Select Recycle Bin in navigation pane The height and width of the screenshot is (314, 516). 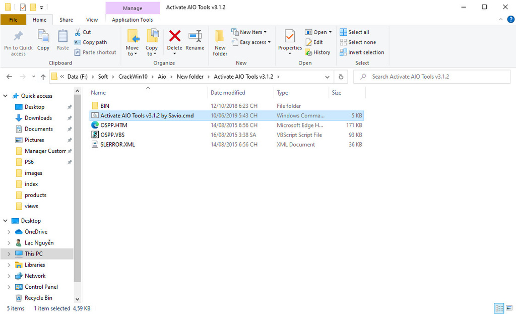pos(38,298)
